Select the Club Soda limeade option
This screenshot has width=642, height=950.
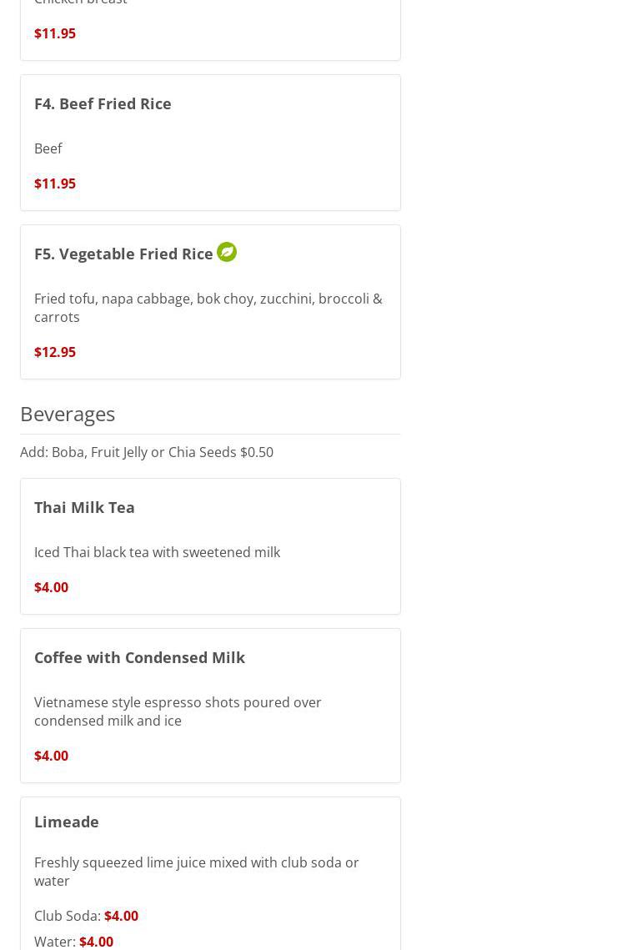86,916
